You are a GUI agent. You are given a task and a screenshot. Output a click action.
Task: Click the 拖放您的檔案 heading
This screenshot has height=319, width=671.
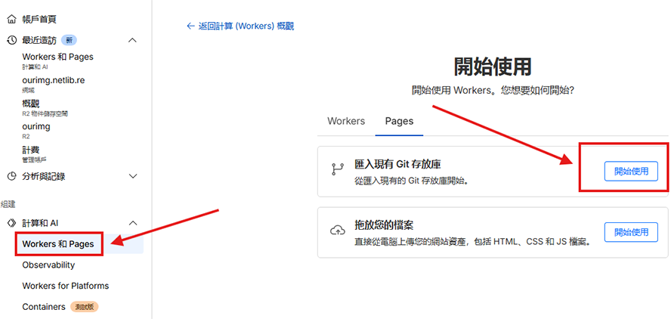(384, 225)
